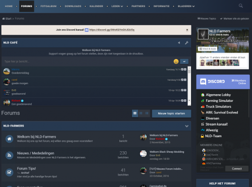
Task: Click the Nieuws / Mededelingen RSS icon
Action: click(x=10, y=155)
